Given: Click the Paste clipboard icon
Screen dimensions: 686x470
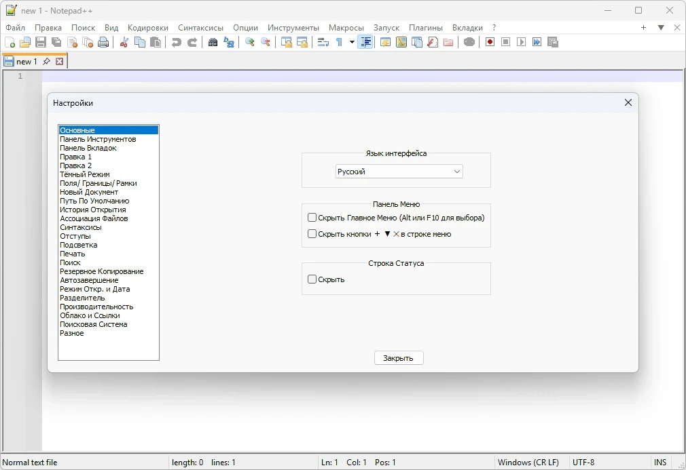Looking at the screenshot, I should tap(156, 42).
